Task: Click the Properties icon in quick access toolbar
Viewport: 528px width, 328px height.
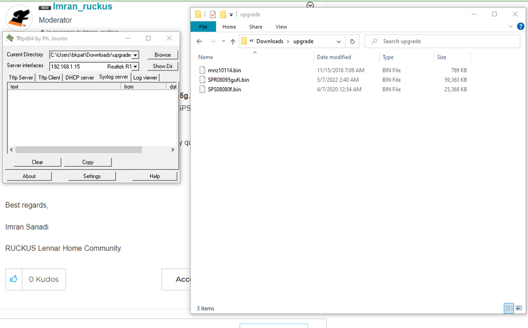Action: point(212,14)
